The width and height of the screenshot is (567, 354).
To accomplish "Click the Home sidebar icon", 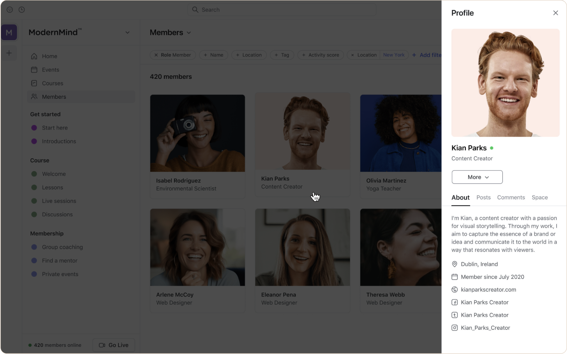I will pyautogui.click(x=34, y=56).
